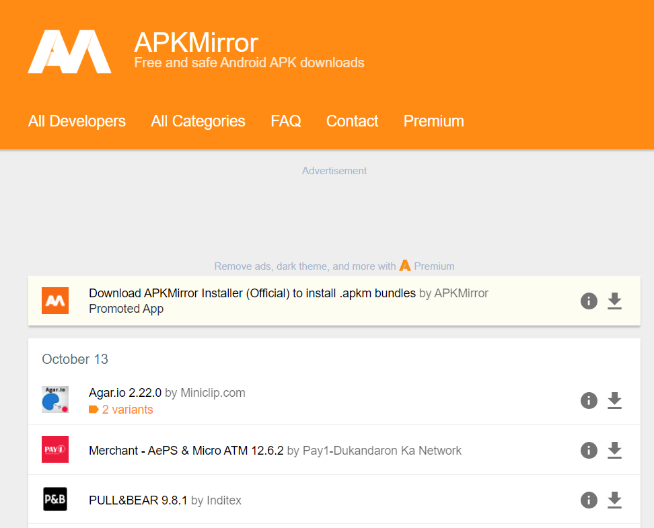The height and width of the screenshot is (528, 654).
Task: Show info for Merchant AePS & Micro ATM
Action: [589, 451]
